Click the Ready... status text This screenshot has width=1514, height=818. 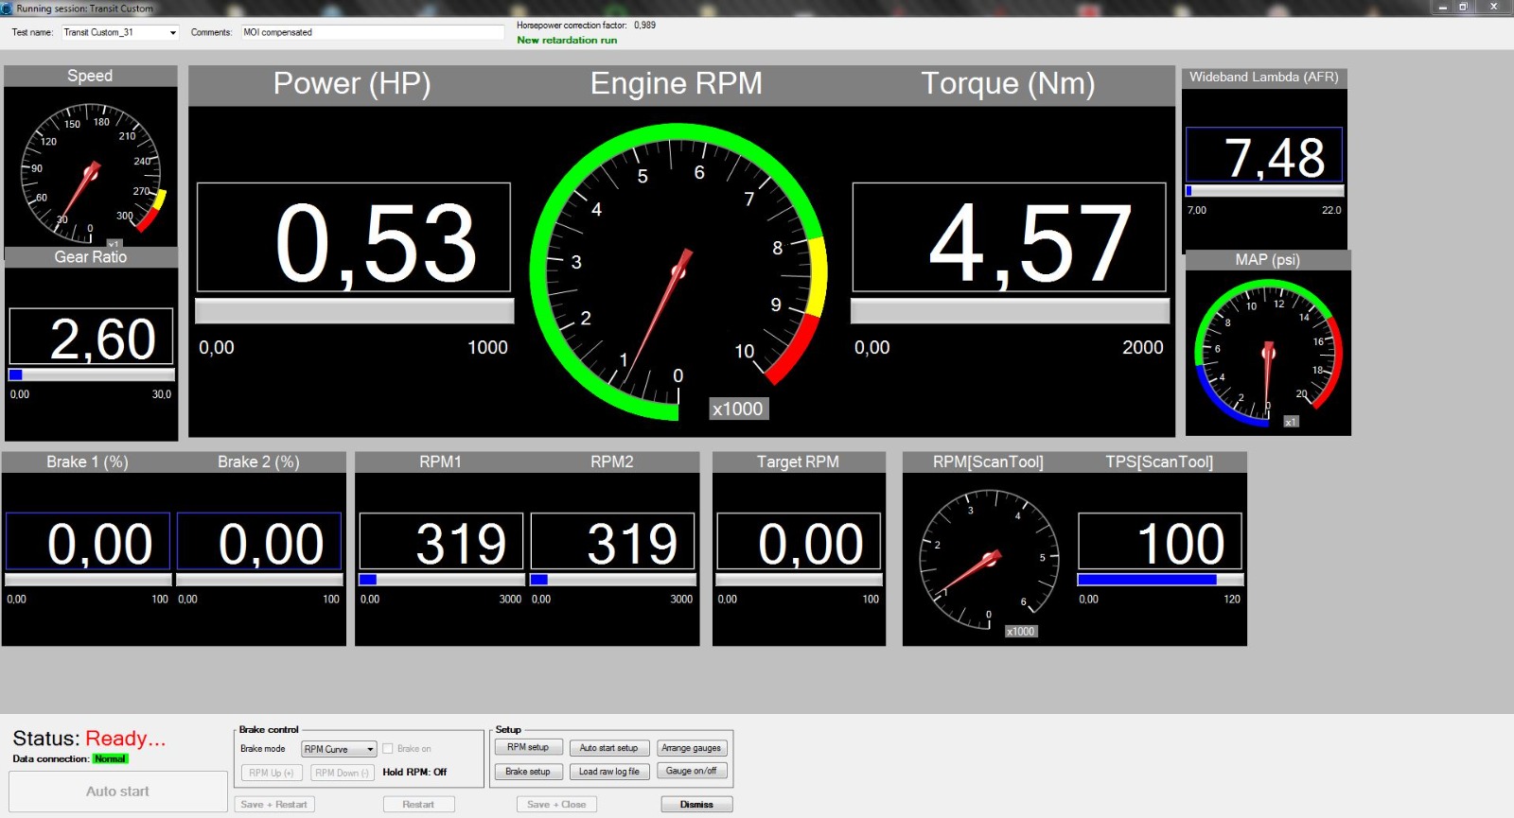[126, 739]
